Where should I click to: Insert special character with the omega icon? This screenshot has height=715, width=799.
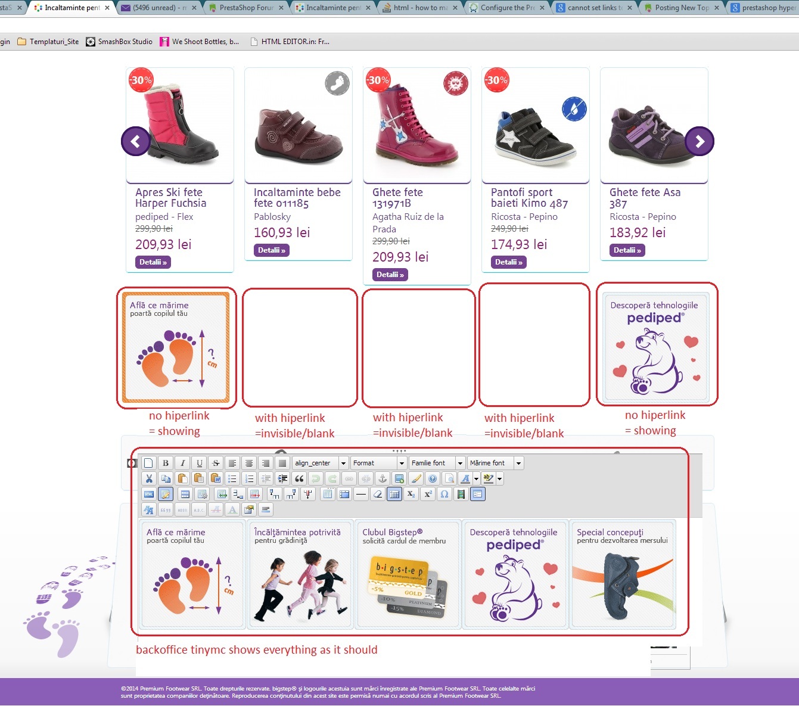[x=444, y=494]
